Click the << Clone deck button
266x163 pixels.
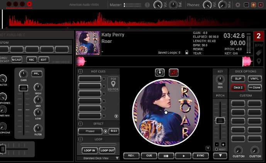tap(254, 88)
